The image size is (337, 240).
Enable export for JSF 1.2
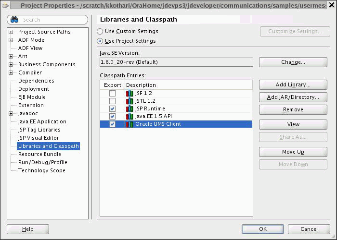click(112, 94)
